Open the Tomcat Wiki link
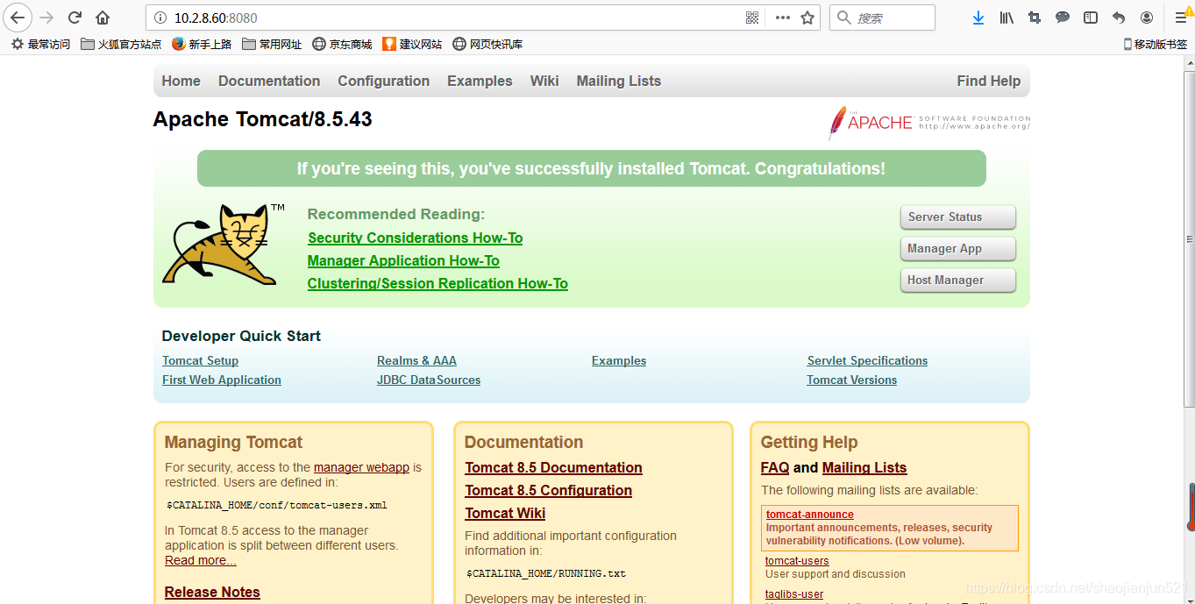The width and height of the screenshot is (1195, 604). click(x=505, y=513)
